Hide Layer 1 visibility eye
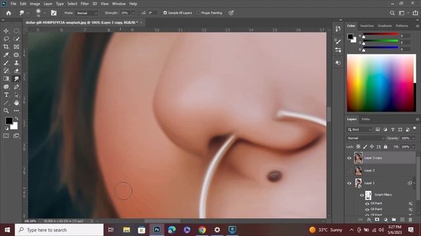Viewport: 421px width, 236px height. [349, 184]
